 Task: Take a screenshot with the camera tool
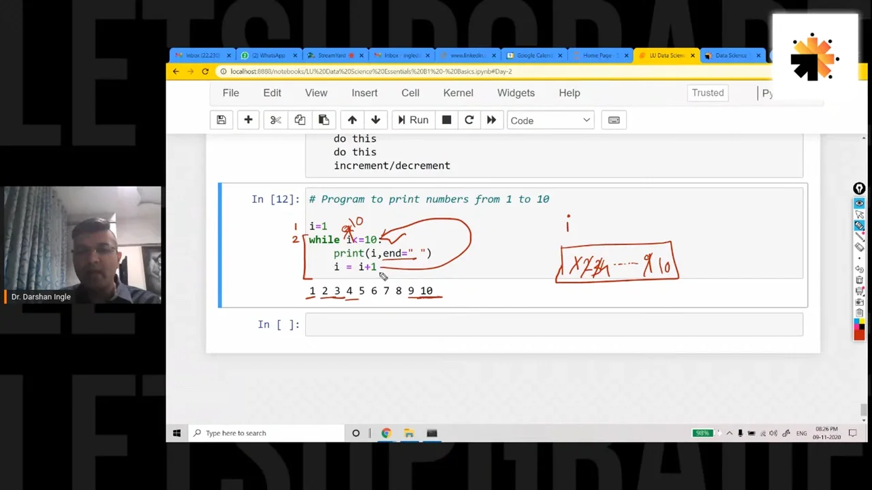pos(859,301)
